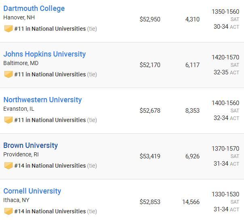
Task: Click the ranking badge icon for Johns Hopkins
Action: [x=8, y=74]
